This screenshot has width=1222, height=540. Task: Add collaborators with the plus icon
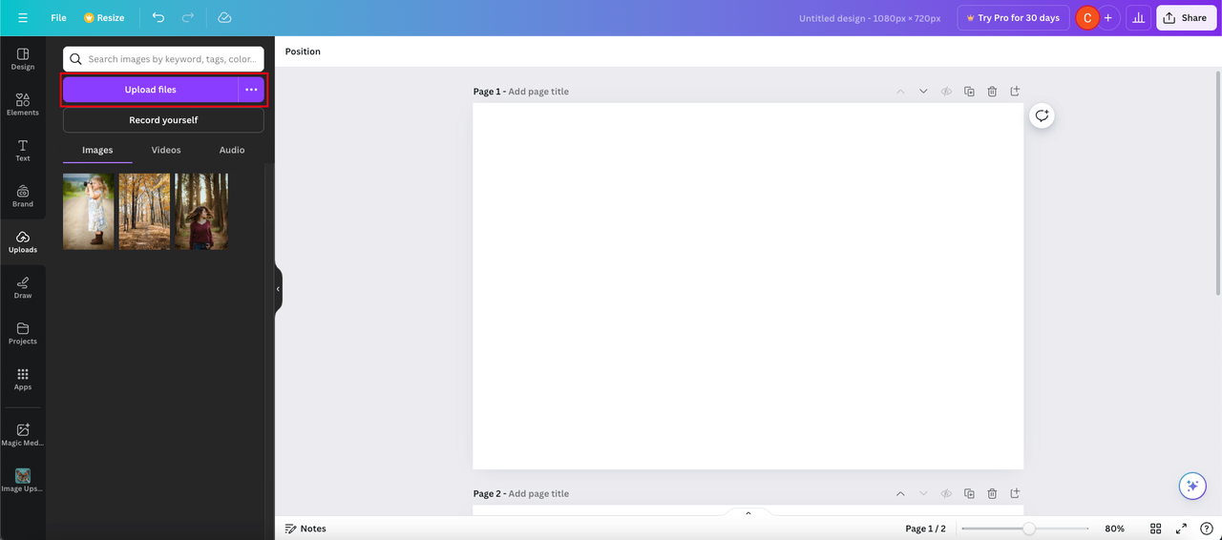click(x=1108, y=18)
